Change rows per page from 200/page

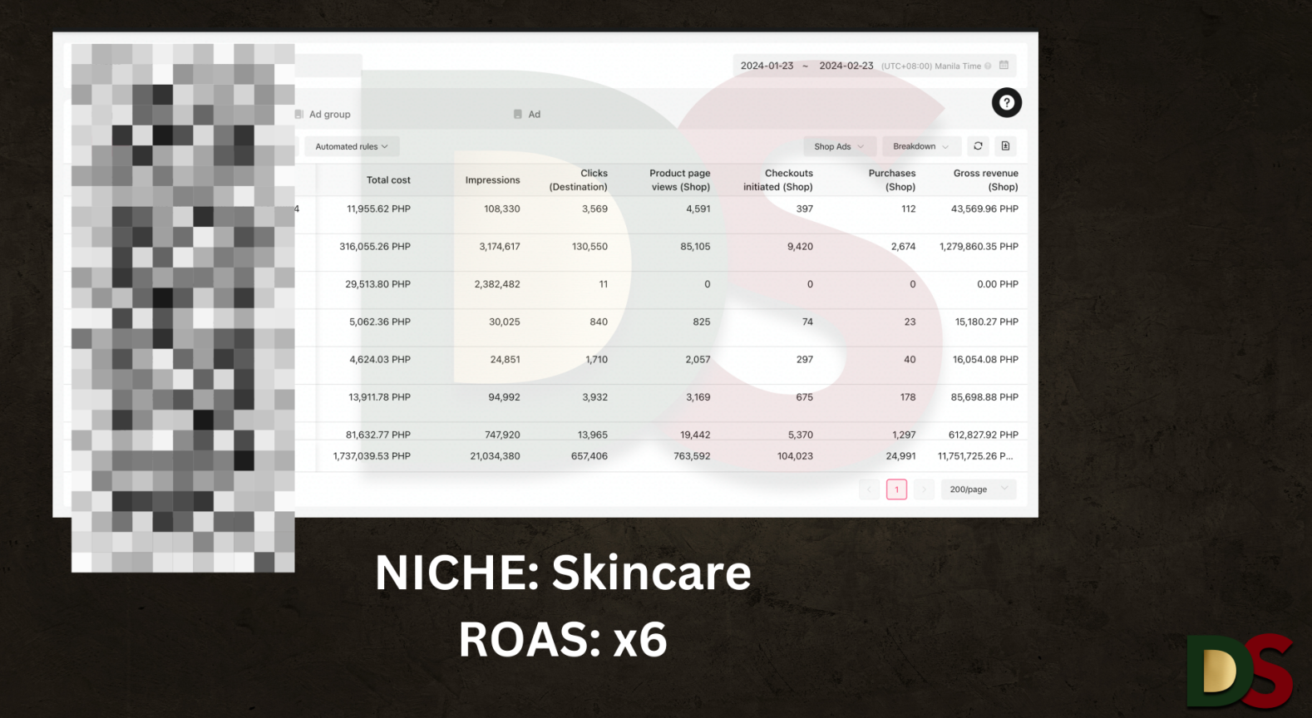[x=979, y=489]
